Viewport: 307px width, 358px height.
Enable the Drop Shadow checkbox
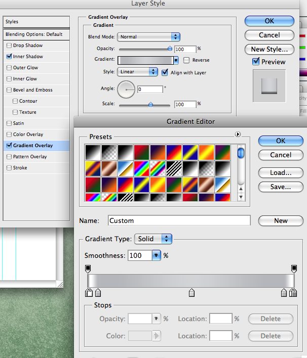point(9,46)
